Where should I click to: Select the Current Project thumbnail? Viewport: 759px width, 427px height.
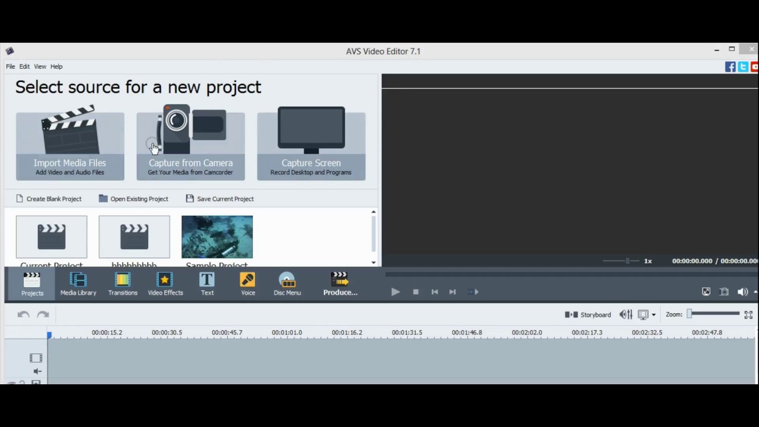tap(52, 237)
